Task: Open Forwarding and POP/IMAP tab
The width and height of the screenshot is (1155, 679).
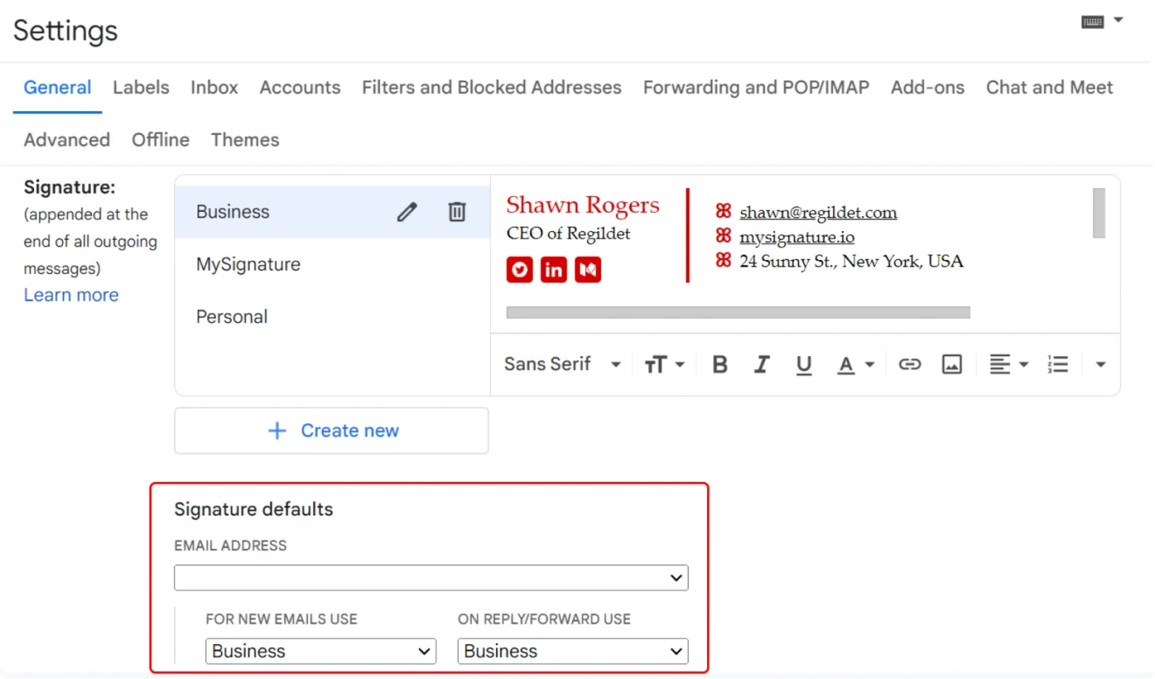Action: pos(756,87)
